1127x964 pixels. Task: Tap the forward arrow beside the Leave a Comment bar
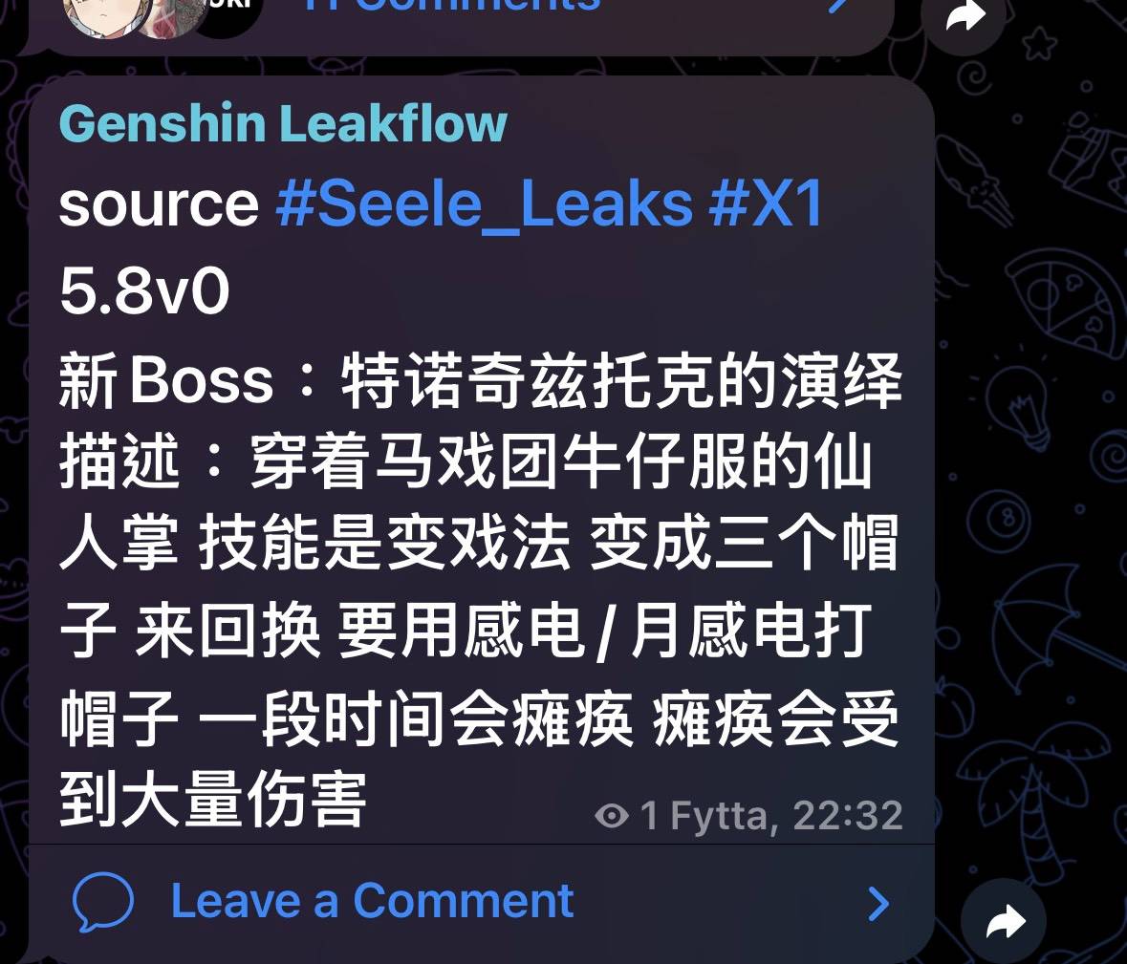point(1004,922)
